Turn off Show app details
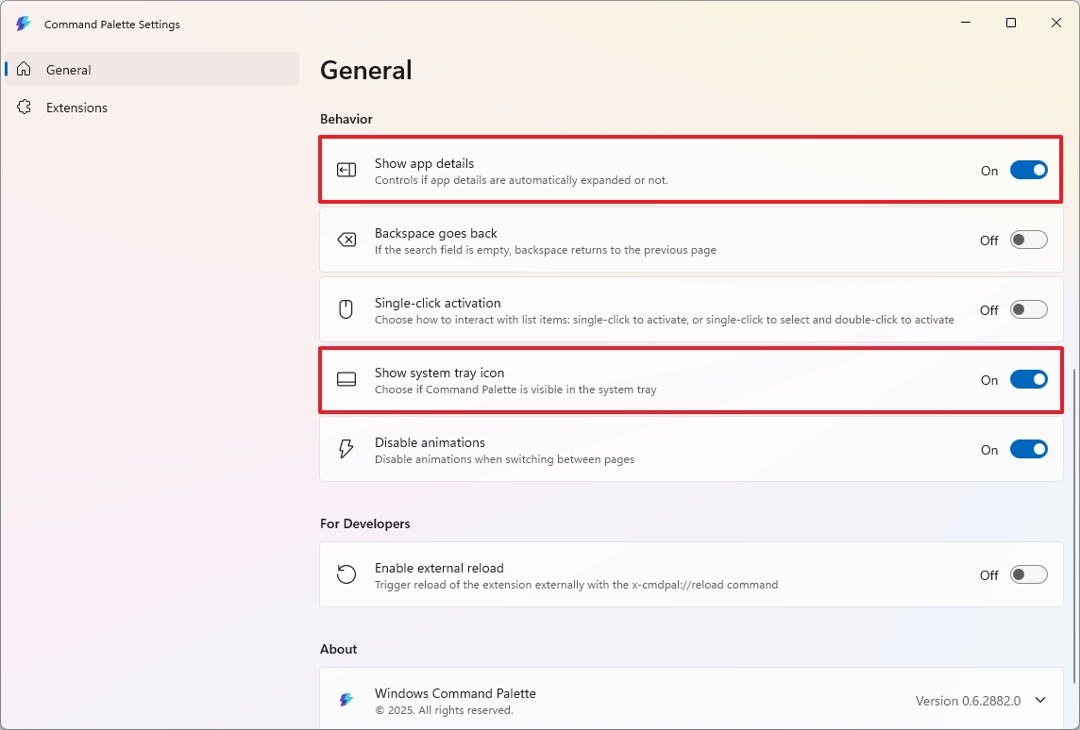This screenshot has width=1080, height=730. click(1029, 170)
